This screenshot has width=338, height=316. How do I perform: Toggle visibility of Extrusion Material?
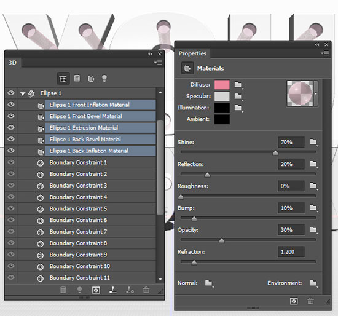11,127
